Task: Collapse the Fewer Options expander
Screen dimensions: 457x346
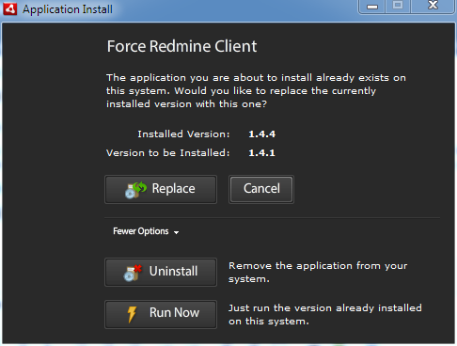Action: [146, 231]
